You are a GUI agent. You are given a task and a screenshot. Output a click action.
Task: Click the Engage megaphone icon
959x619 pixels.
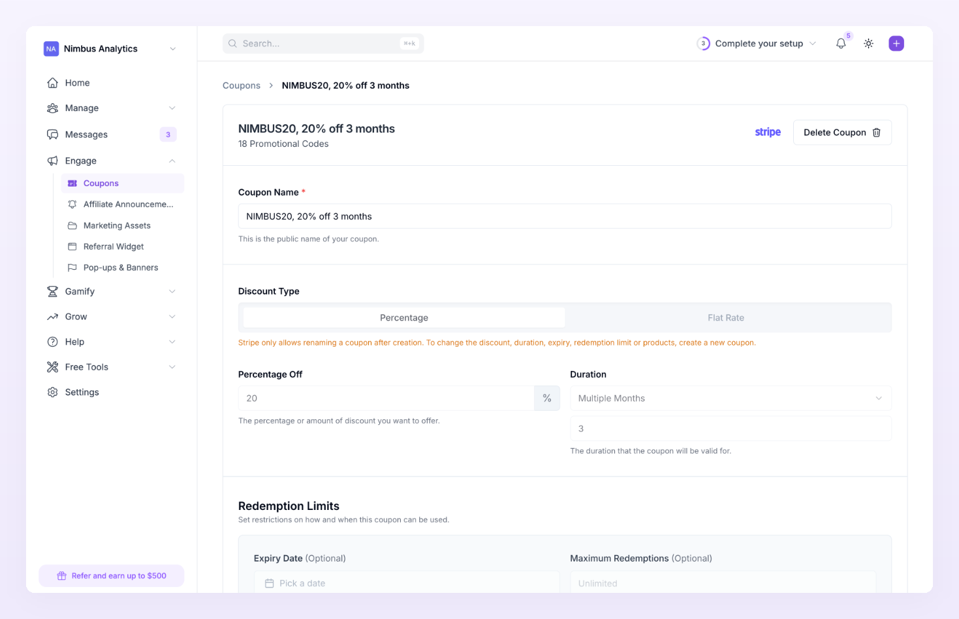pos(53,161)
